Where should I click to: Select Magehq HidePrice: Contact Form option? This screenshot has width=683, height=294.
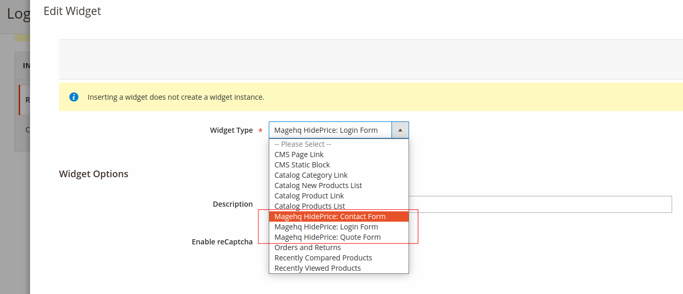click(339, 216)
